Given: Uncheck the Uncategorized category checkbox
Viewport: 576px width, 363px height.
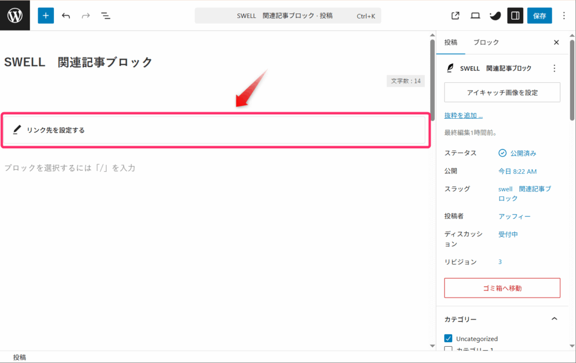Looking at the screenshot, I should point(448,338).
